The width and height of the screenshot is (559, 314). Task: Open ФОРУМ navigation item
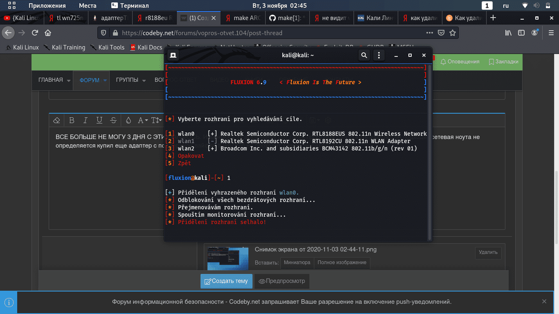pos(90,80)
